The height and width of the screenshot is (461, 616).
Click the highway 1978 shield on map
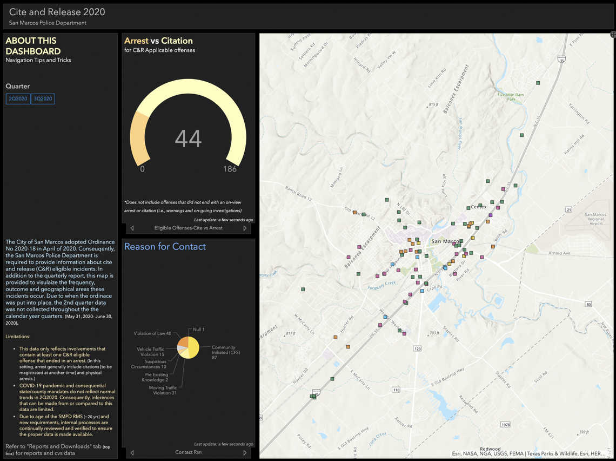coord(504,424)
